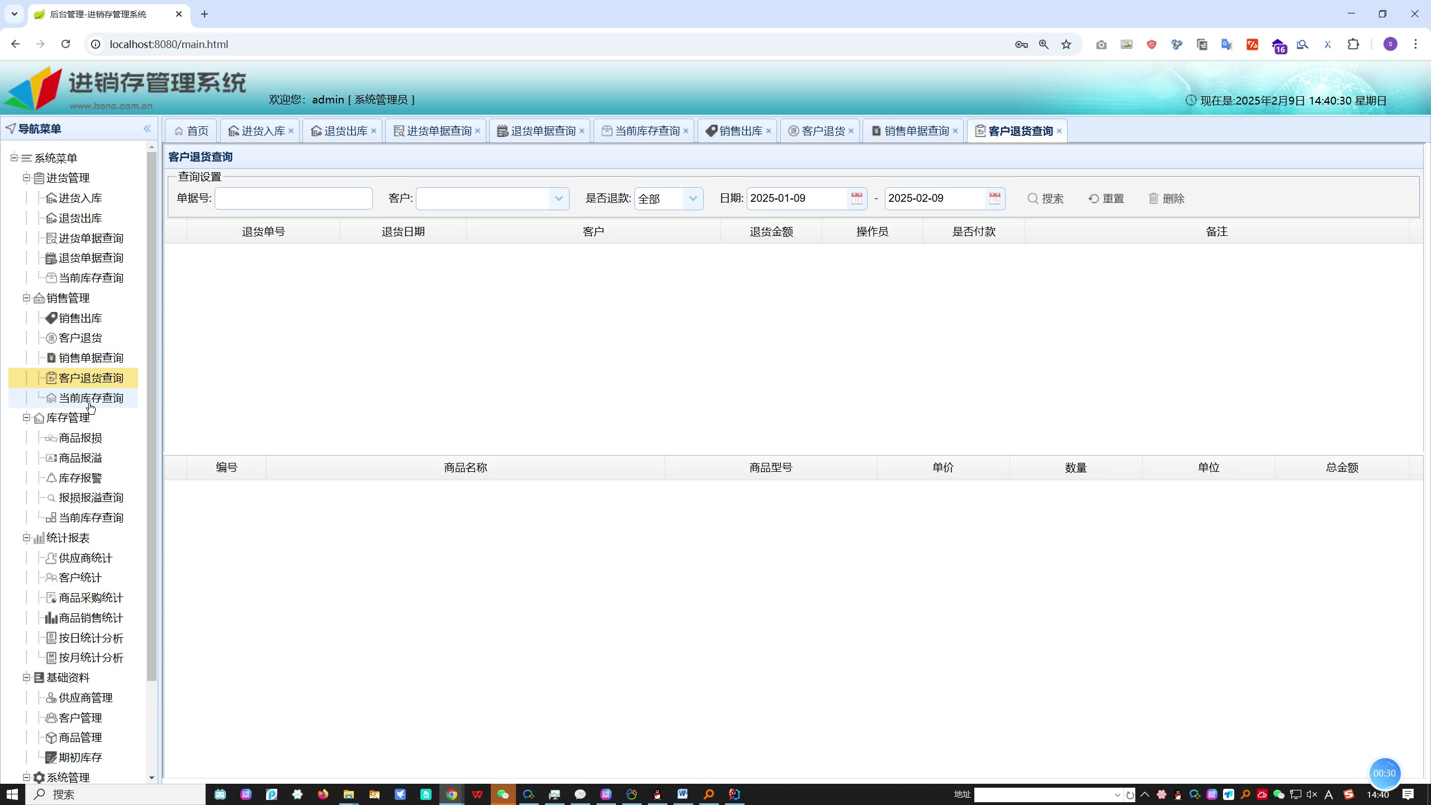Open end date calendar picker
1431x805 pixels.
tap(994, 198)
